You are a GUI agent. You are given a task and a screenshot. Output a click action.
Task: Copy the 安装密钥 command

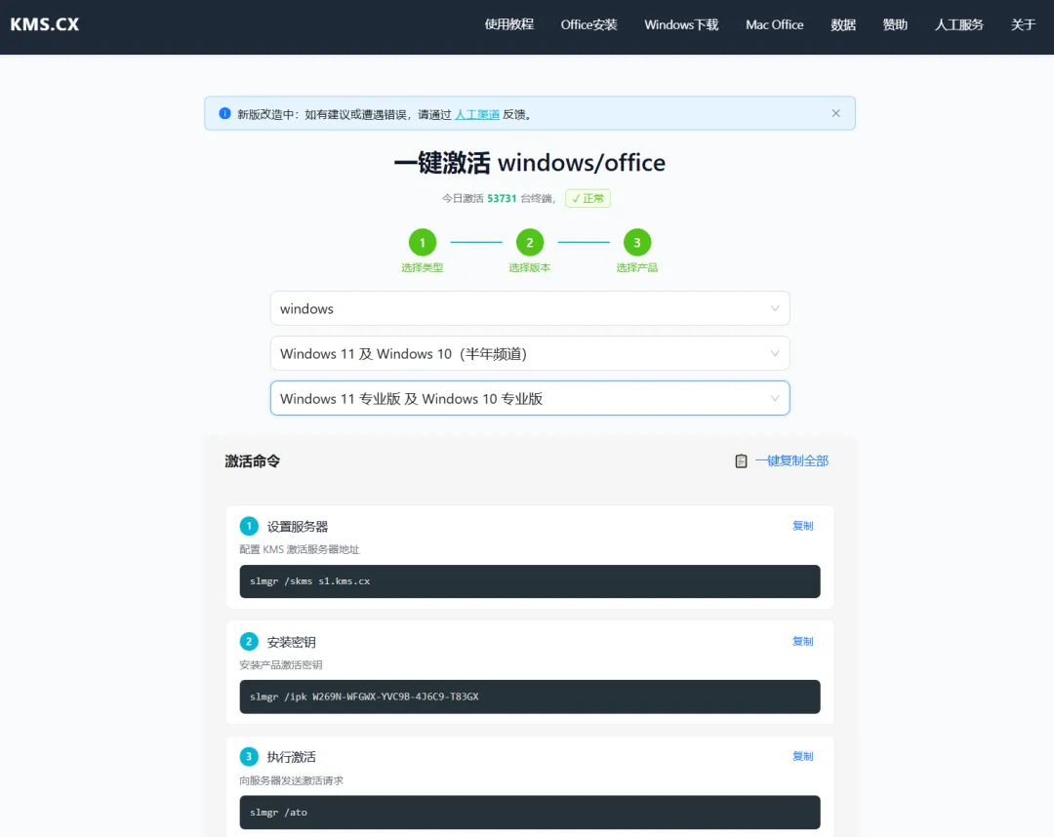802,642
